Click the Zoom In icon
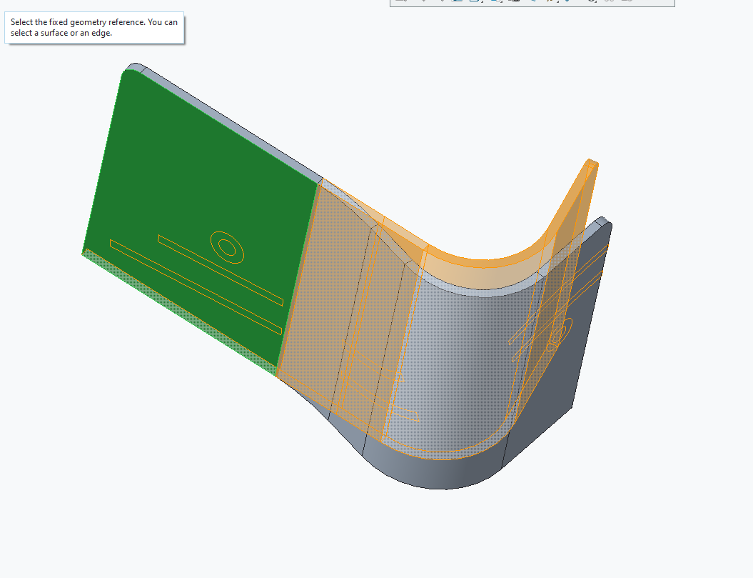Screen dimensions: 753x578 point(423,4)
